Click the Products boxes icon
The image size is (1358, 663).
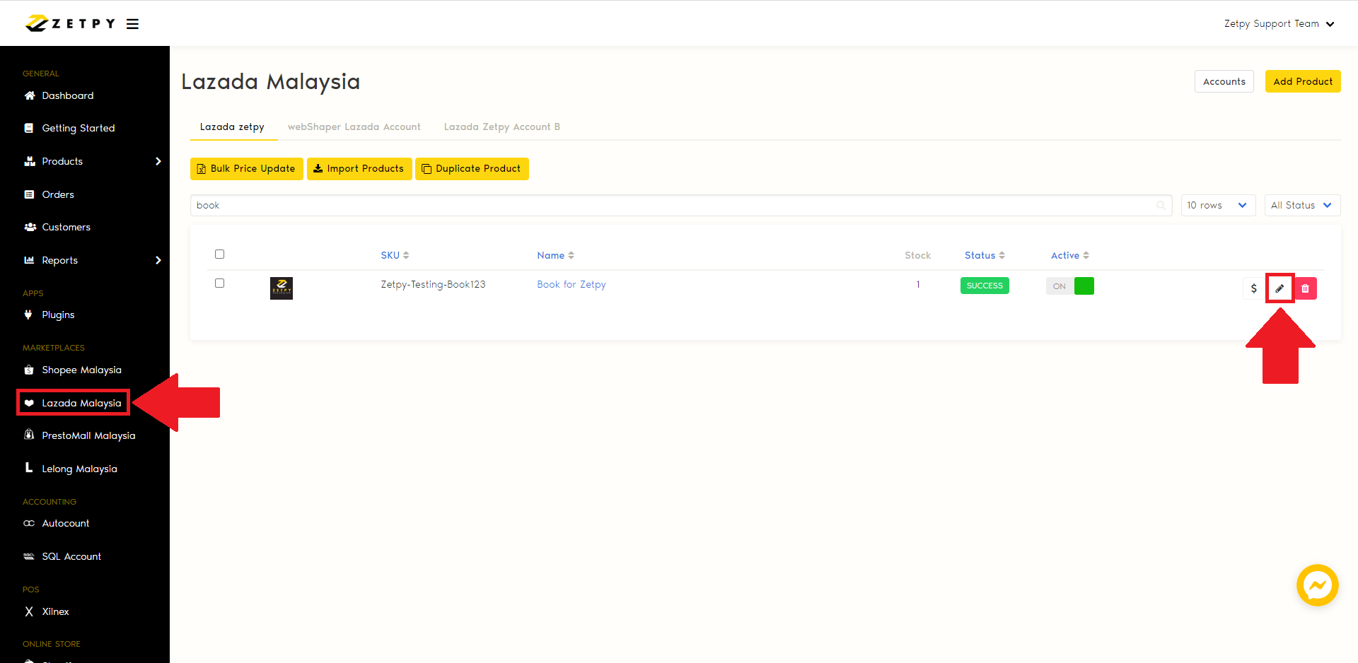(29, 161)
